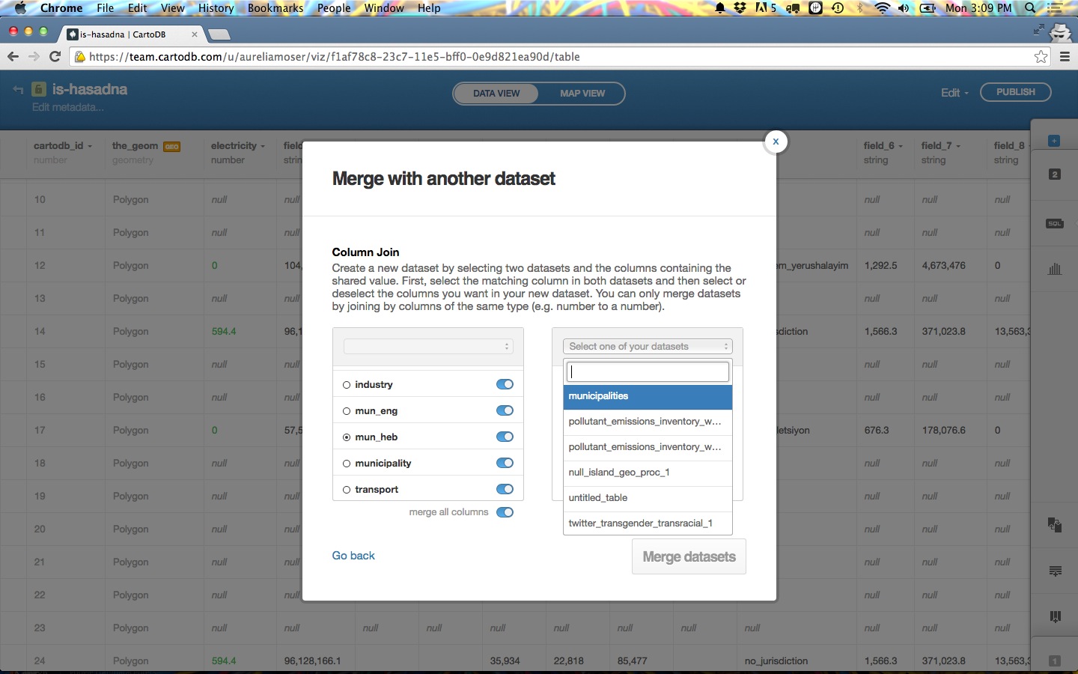The image size is (1078, 674).
Task: Expand field_6 column options arrow
Action: click(x=901, y=147)
